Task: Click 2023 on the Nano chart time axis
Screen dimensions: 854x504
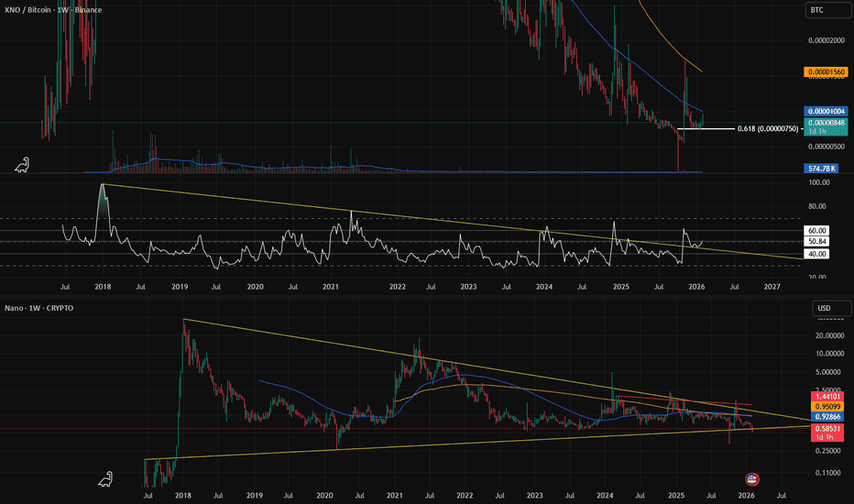Action: pyautogui.click(x=535, y=496)
